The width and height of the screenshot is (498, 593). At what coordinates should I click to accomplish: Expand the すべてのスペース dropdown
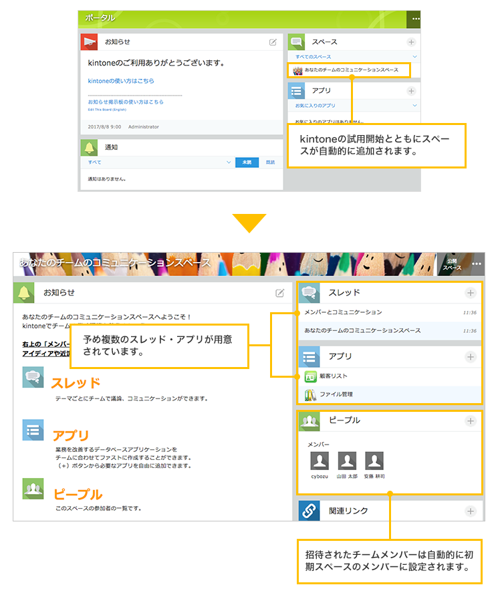click(x=414, y=57)
